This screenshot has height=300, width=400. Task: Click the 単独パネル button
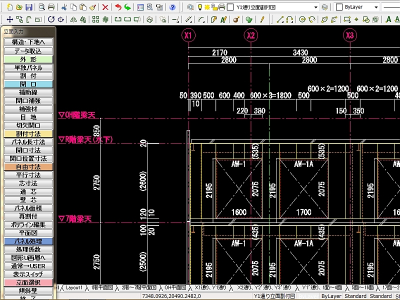(x=28, y=67)
